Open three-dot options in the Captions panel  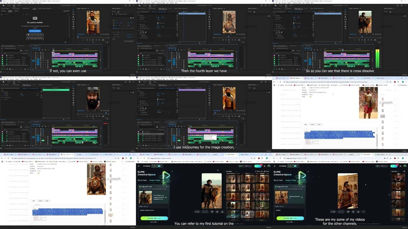coord(69,15)
